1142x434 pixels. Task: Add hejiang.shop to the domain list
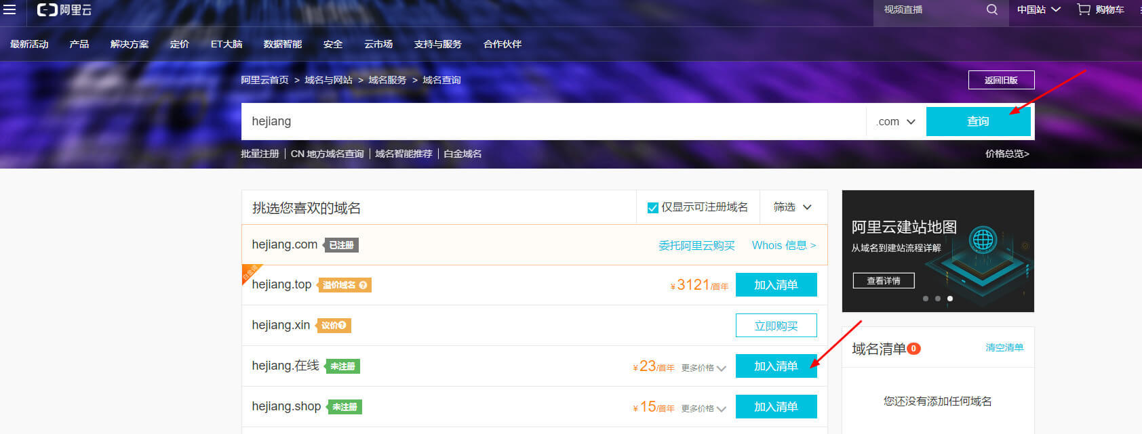pyautogui.click(x=776, y=407)
